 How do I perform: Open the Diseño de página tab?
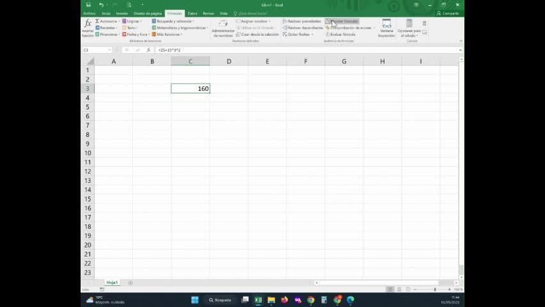pos(148,13)
